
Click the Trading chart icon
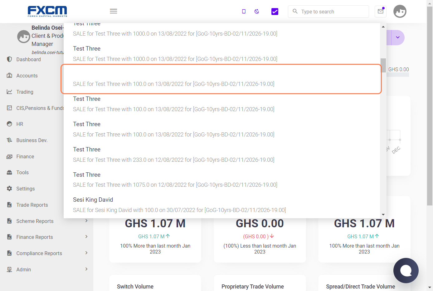coord(9,92)
